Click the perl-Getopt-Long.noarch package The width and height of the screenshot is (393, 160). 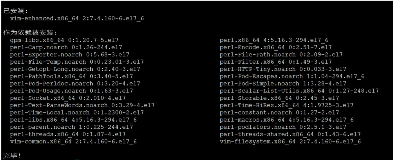(75, 69)
